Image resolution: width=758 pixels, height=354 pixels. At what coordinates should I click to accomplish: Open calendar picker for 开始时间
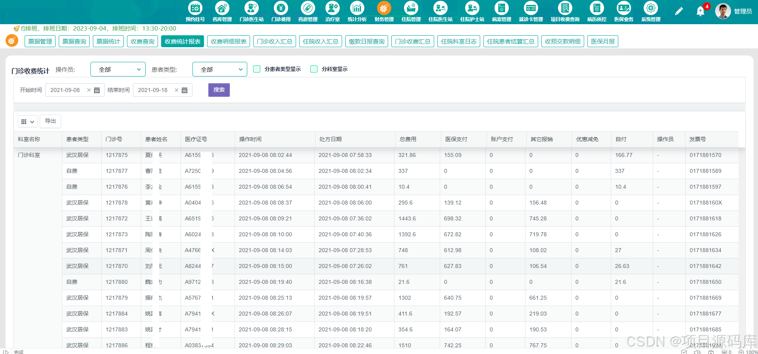tap(97, 90)
